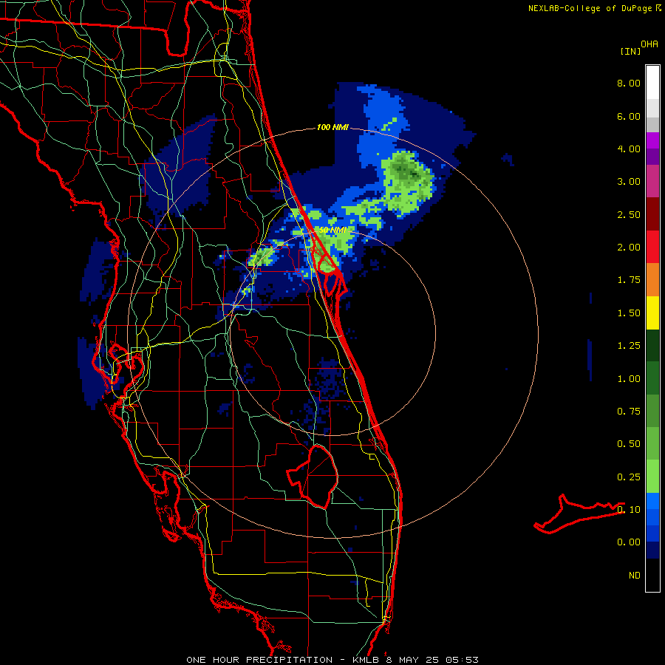Screen dimensions: 665x665
Task: Click the 1.75 legend value
Action: (x=629, y=280)
